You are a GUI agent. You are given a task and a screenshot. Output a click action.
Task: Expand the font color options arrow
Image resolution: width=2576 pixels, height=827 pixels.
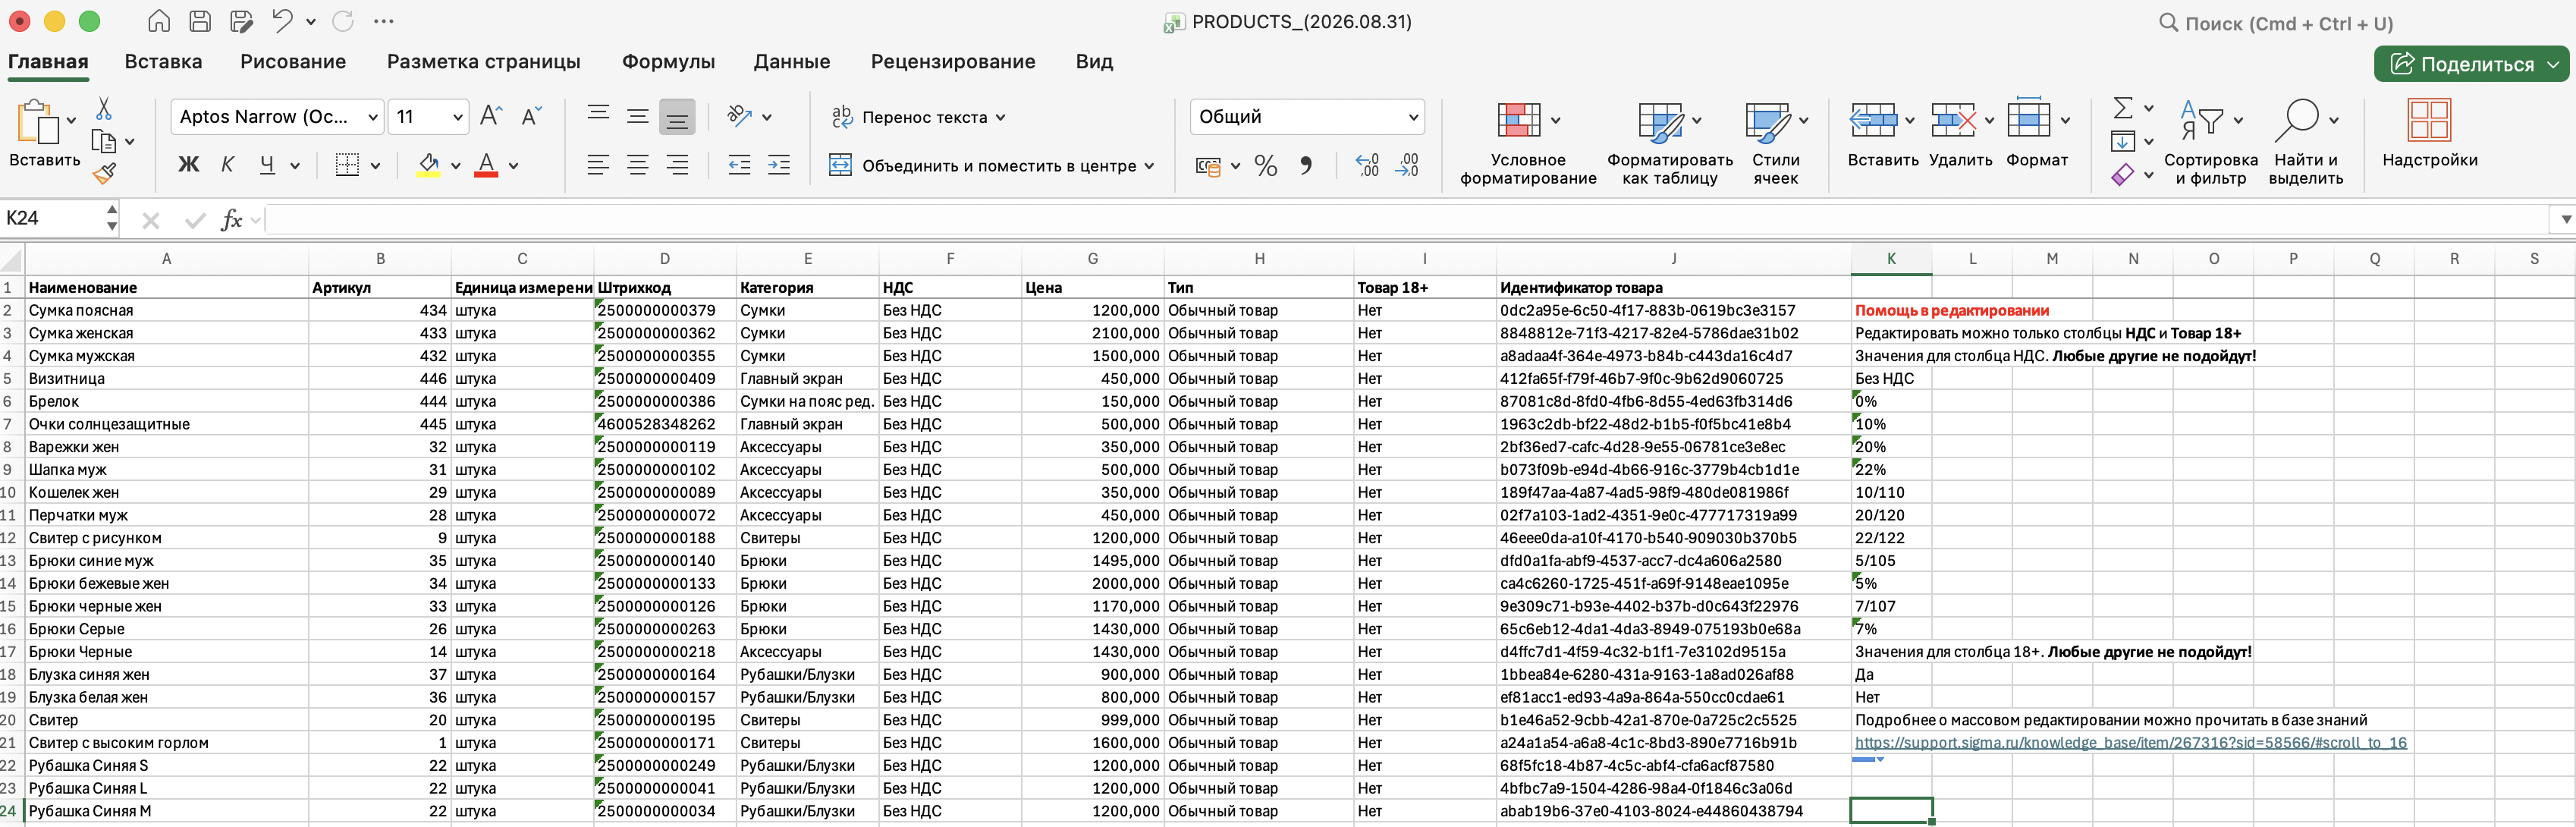coord(514,166)
